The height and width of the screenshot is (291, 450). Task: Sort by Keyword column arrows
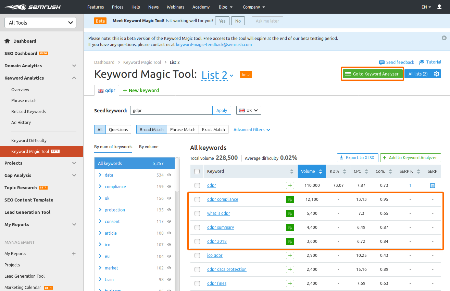[292, 171]
